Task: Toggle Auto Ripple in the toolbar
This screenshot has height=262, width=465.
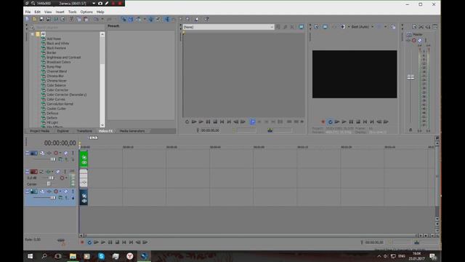Action: point(138,20)
